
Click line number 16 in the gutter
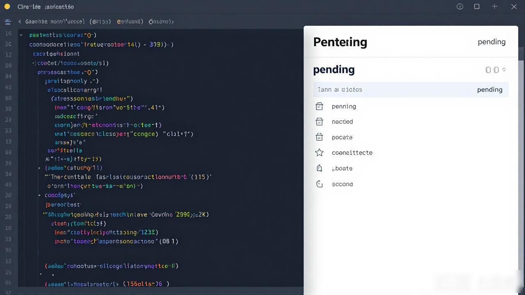click(8, 34)
